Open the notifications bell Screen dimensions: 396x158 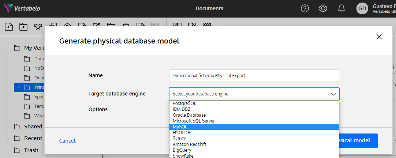pyautogui.click(x=341, y=8)
